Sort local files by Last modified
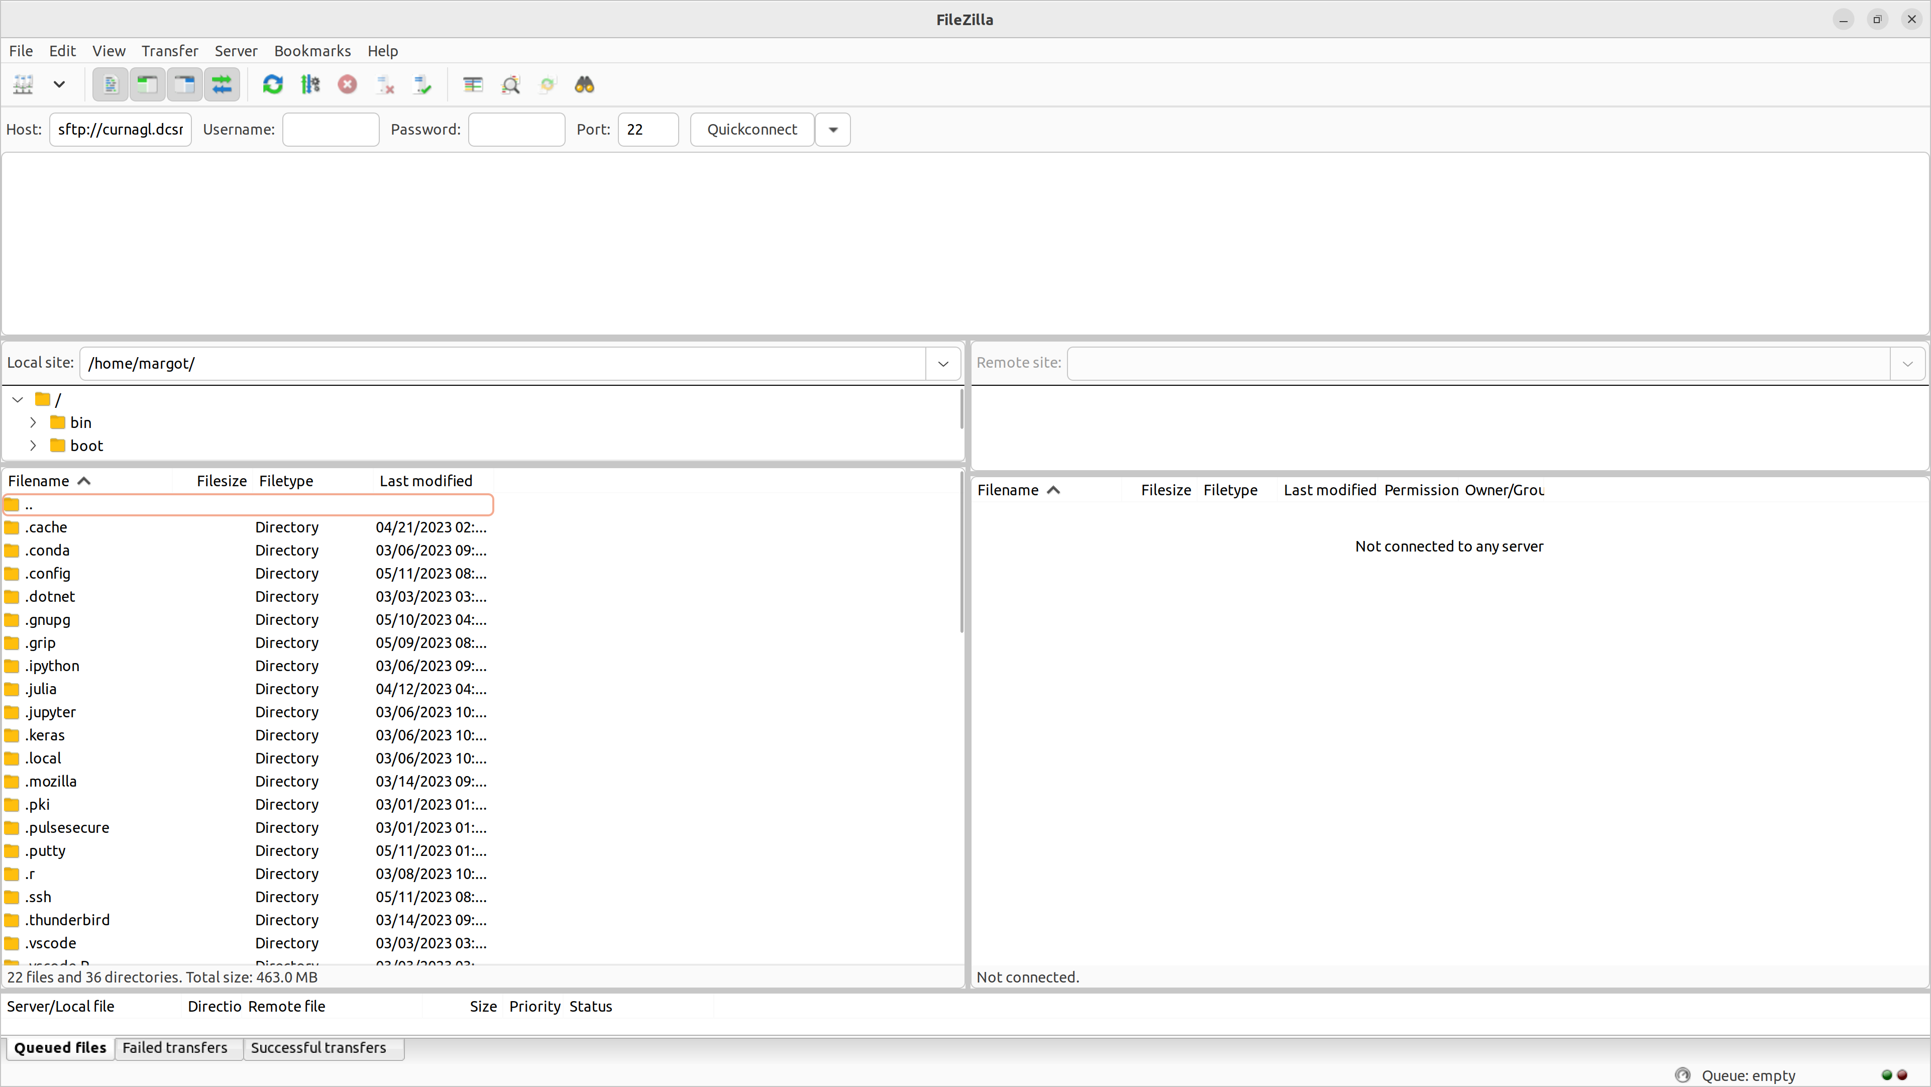This screenshot has width=1931, height=1087. tap(426, 481)
